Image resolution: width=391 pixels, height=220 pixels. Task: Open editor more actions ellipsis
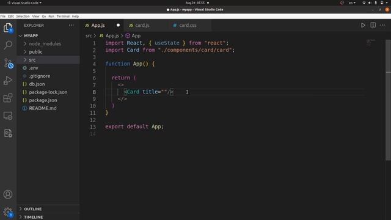[x=382, y=25]
